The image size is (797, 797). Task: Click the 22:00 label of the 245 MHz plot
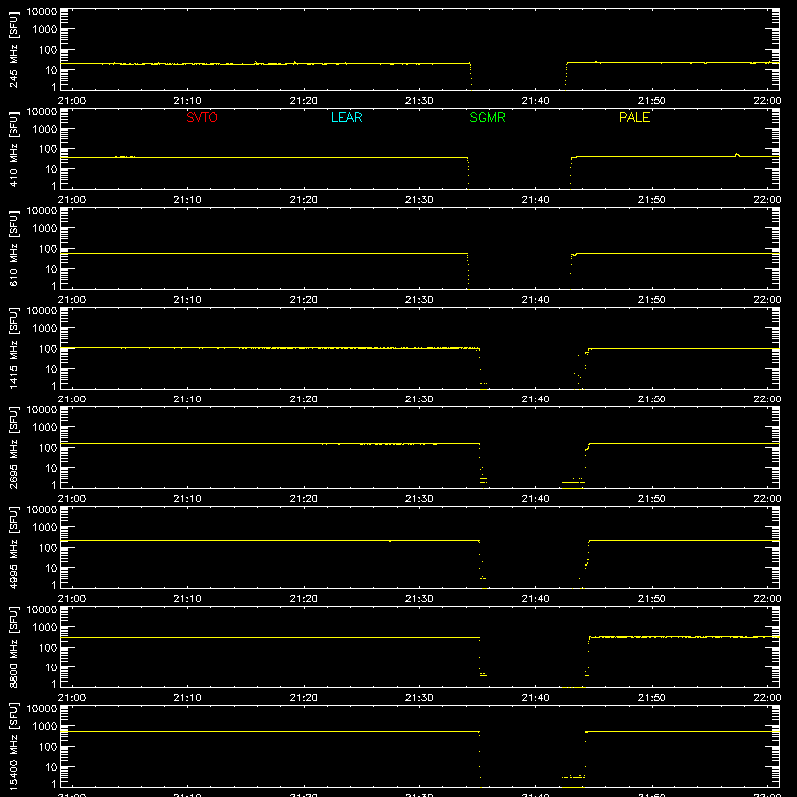(767, 101)
